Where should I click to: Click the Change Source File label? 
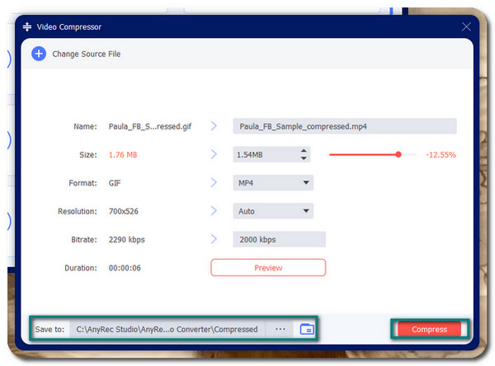click(x=87, y=54)
